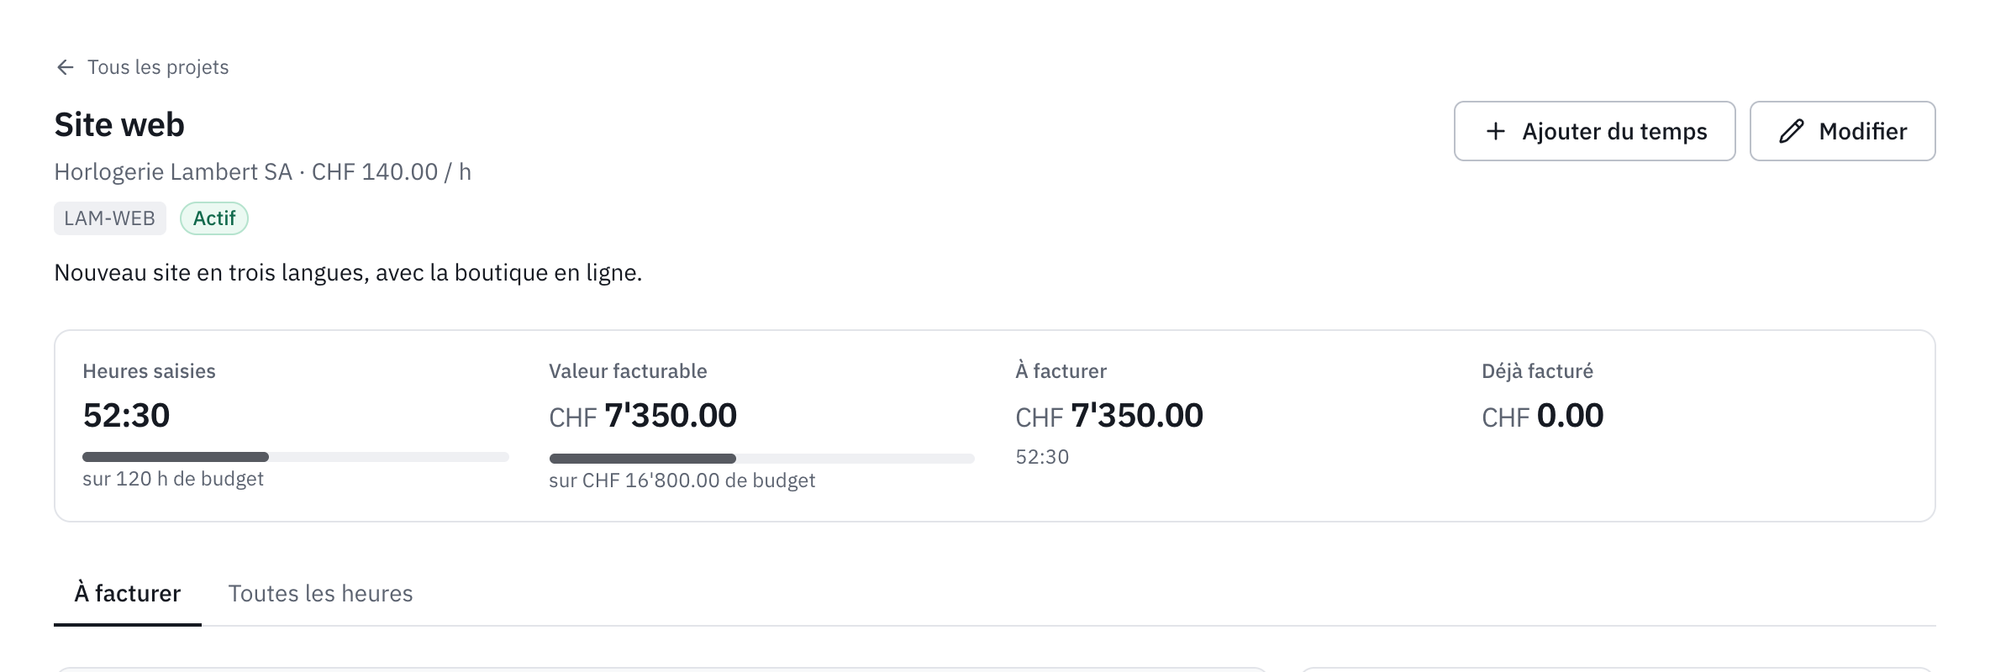Click the Horlogerie Lambert SA client line

[x=263, y=172]
